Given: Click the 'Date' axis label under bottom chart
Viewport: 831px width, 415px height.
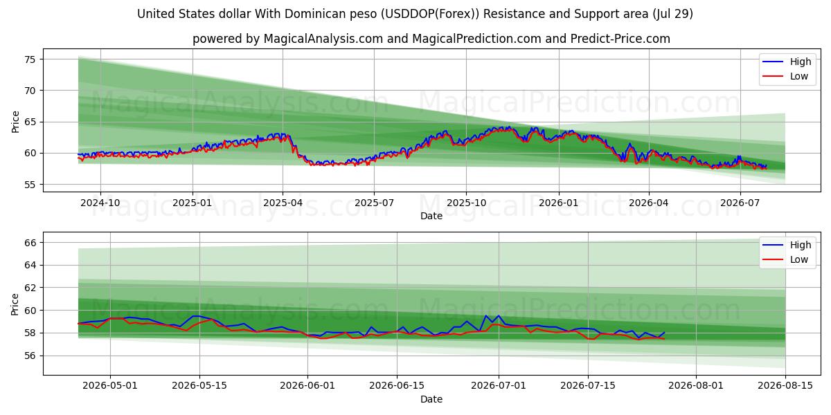Looking at the screenshot, I should (431, 400).
